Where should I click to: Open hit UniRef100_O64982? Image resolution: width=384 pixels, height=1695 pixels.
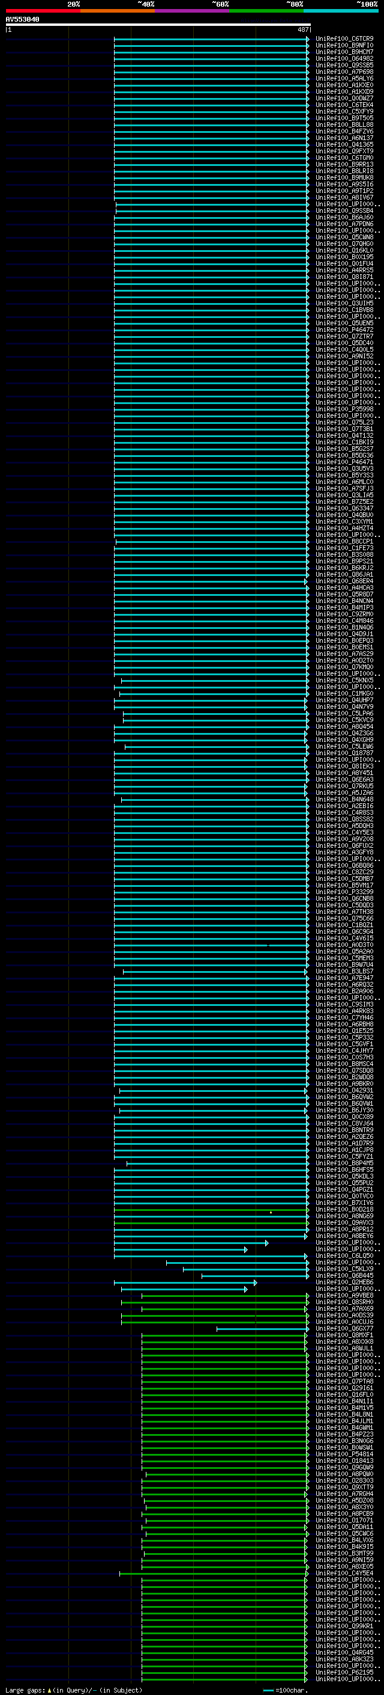pos(344,58)
